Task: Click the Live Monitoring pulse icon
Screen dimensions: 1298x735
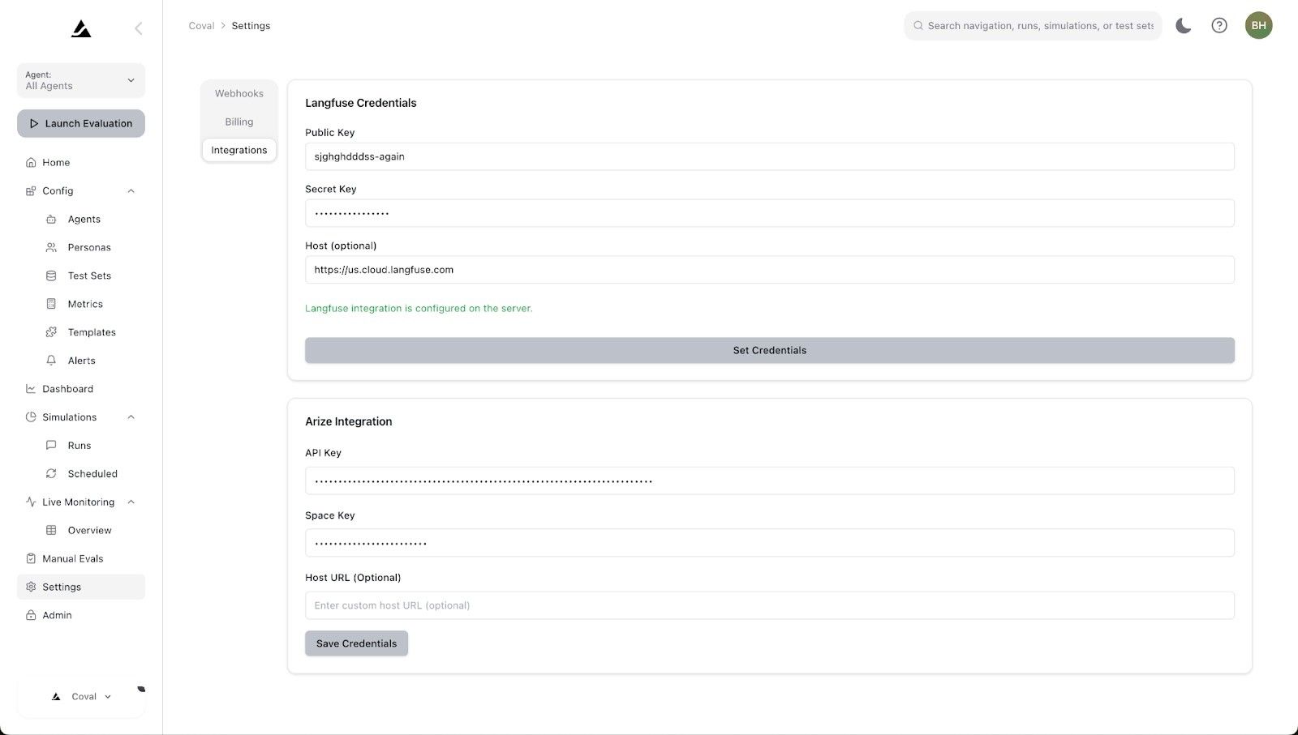Action: point(31,502)
